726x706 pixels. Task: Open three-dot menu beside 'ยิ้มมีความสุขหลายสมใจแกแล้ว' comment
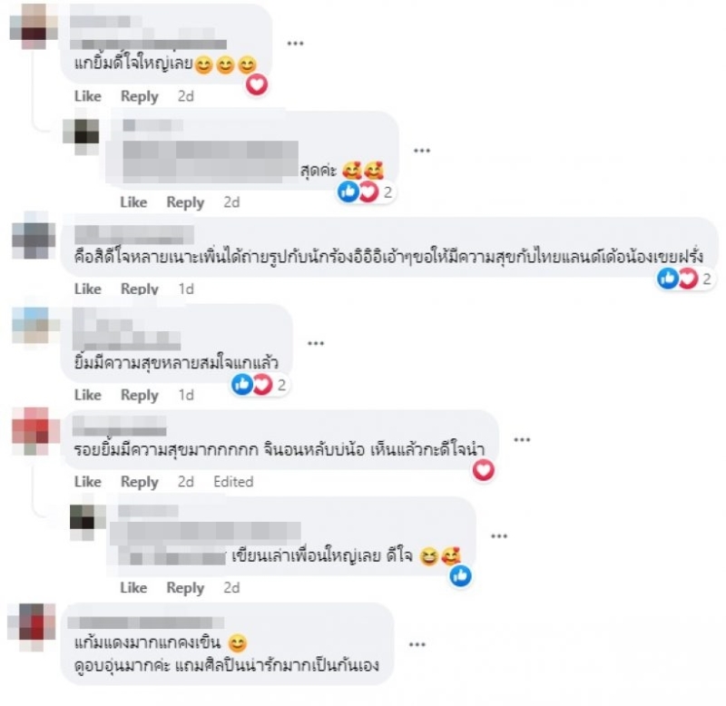(x=316, y=344)
